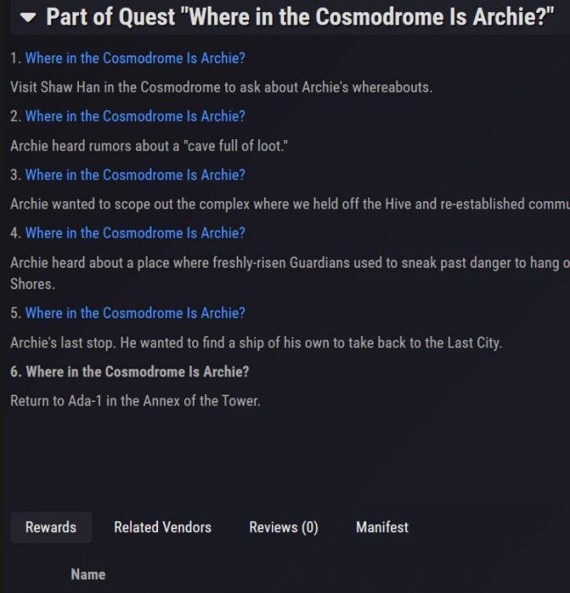Click the word Shores in step 4
The width and height of the screenshot is (570, 593).
[33, 284]
